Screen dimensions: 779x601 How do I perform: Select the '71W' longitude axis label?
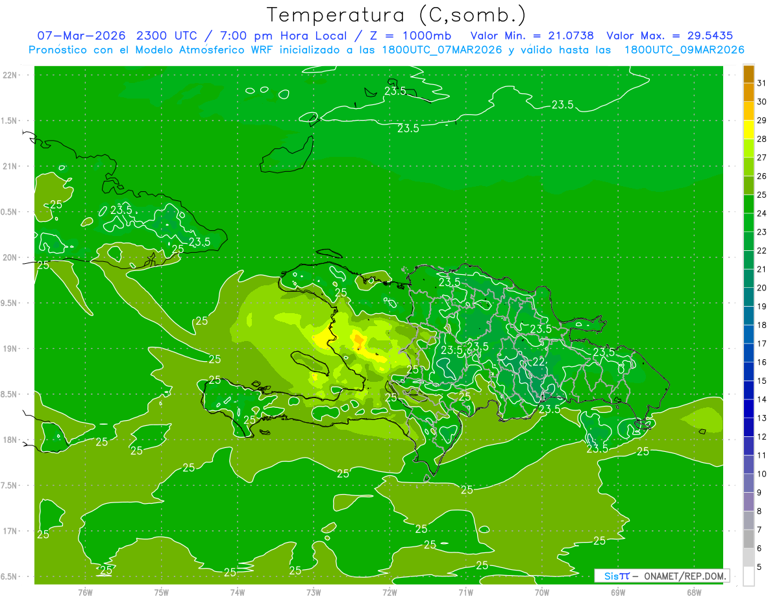(465, 592)
